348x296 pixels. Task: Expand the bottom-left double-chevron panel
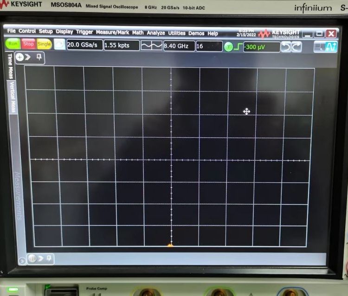pos(32,258)
